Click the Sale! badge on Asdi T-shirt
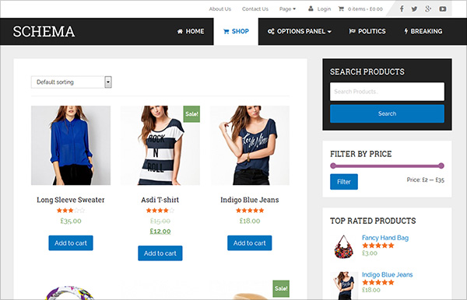This screenshot has height=300, width=467. point(191,114)
